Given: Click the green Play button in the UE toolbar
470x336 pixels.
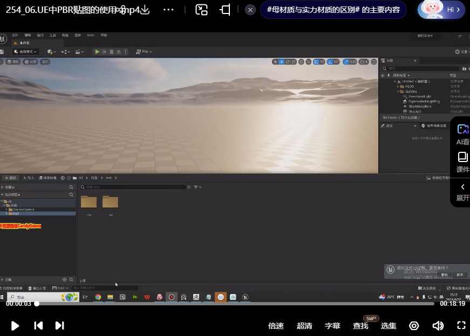Looking at the screenshot, I should click(x=97, y=52).
